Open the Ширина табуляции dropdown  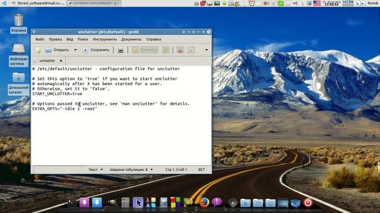pos(131,170)
